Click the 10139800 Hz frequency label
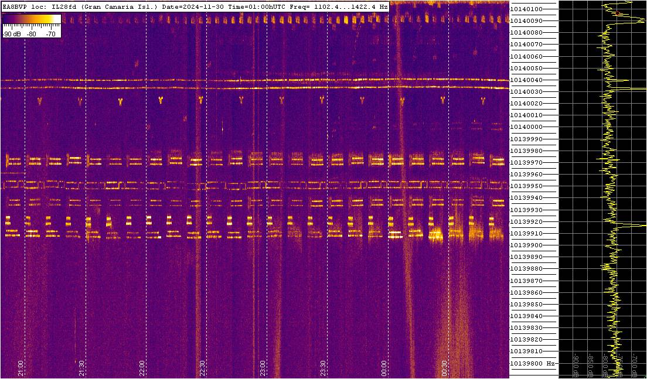647x379 pixels. (x=532, y=364)
